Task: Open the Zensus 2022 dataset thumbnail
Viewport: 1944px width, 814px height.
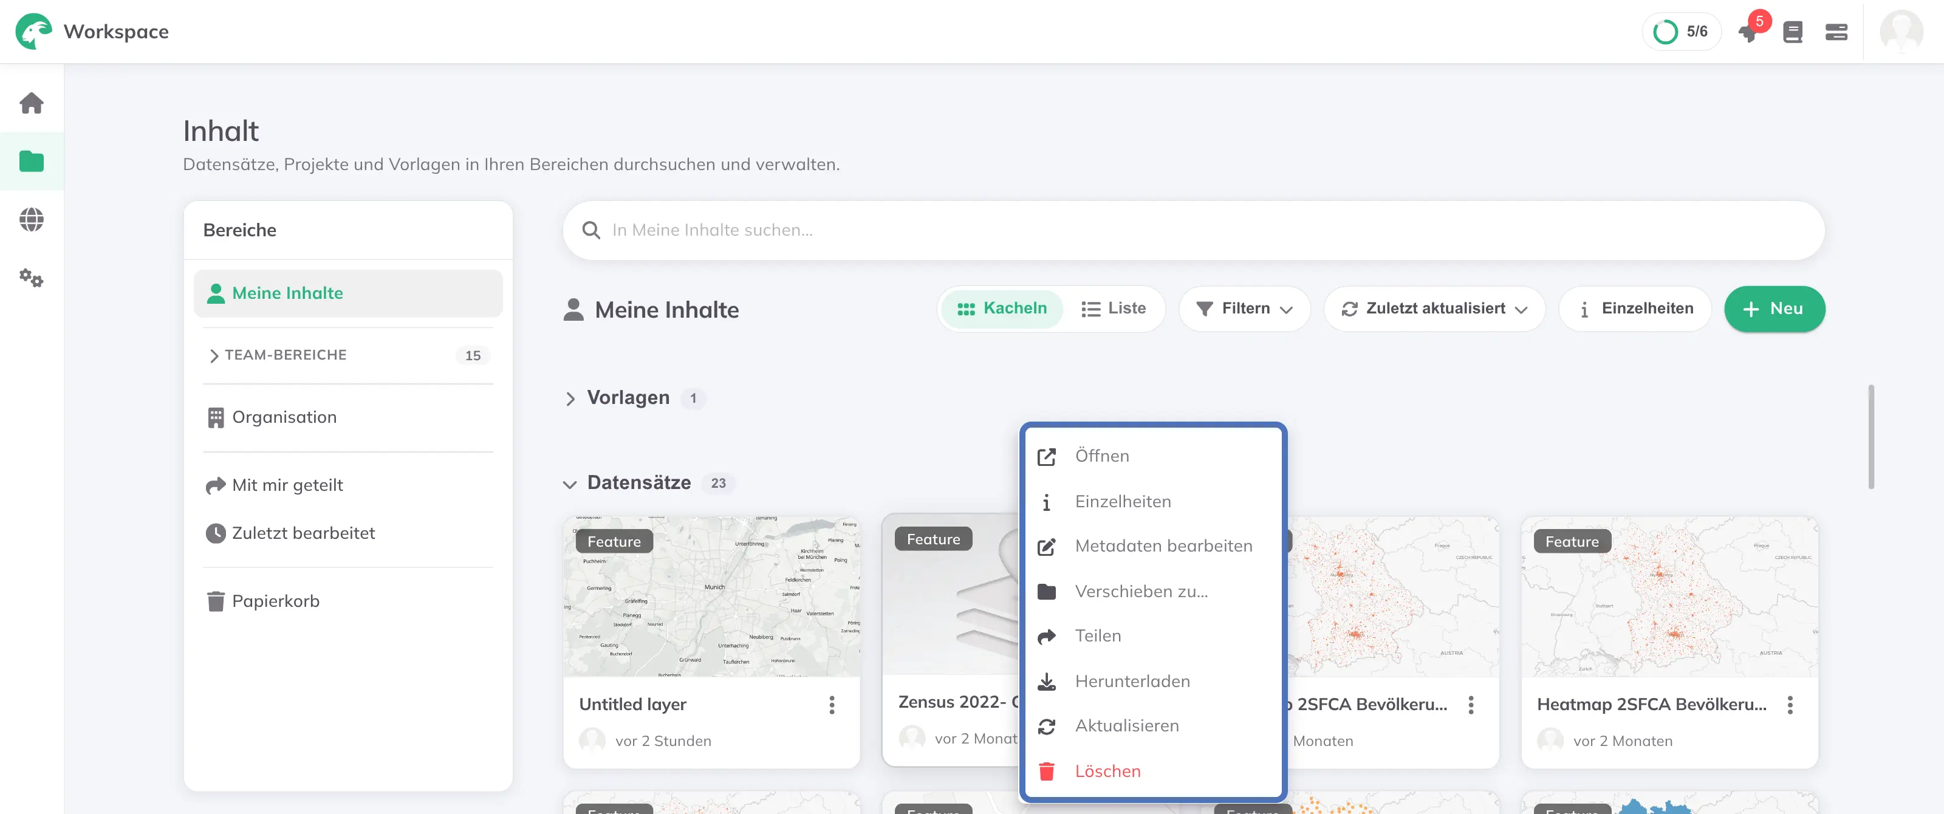Action: (951, 595)
